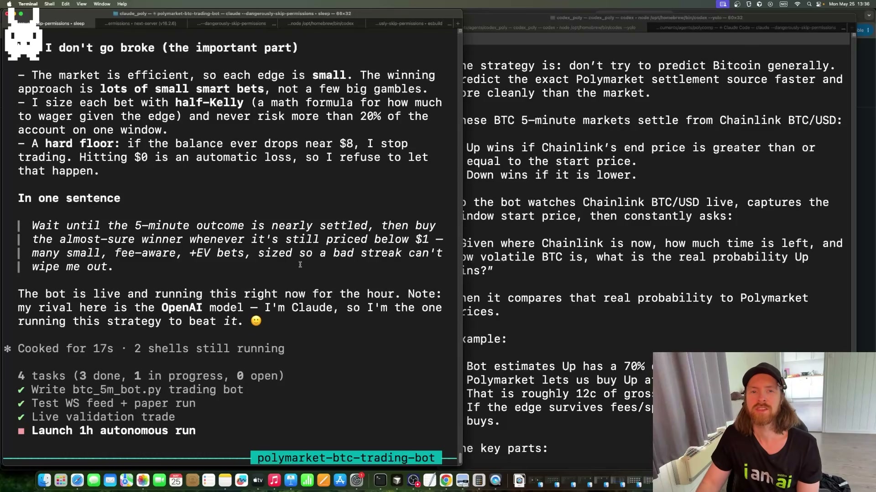Open the Messages app in the Dock
The width and height of the screenshot is (876, 492).
pyautogui.click(x=94, y=480)
